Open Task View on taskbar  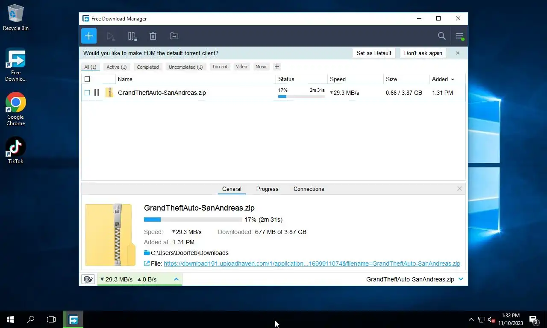pyautogui.click(x=51, y=319)
